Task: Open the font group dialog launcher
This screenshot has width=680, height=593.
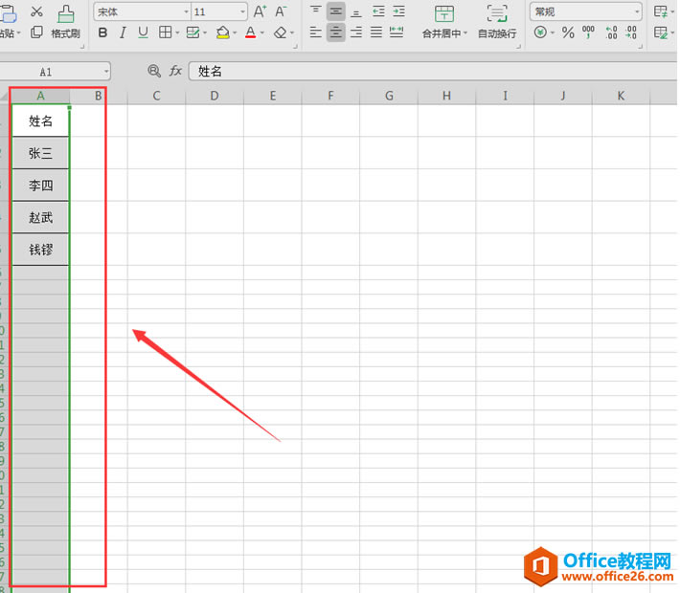Action: pos(295,46)
